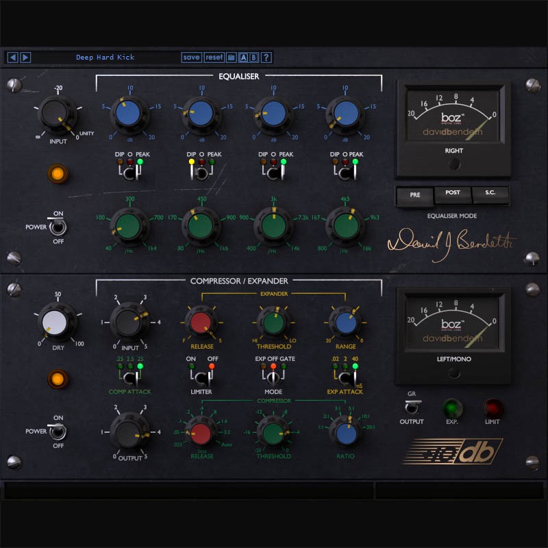Flip the fourth band DIP/PEAK switch
Screen dimensions: 548x548
(x=345, y=173)
